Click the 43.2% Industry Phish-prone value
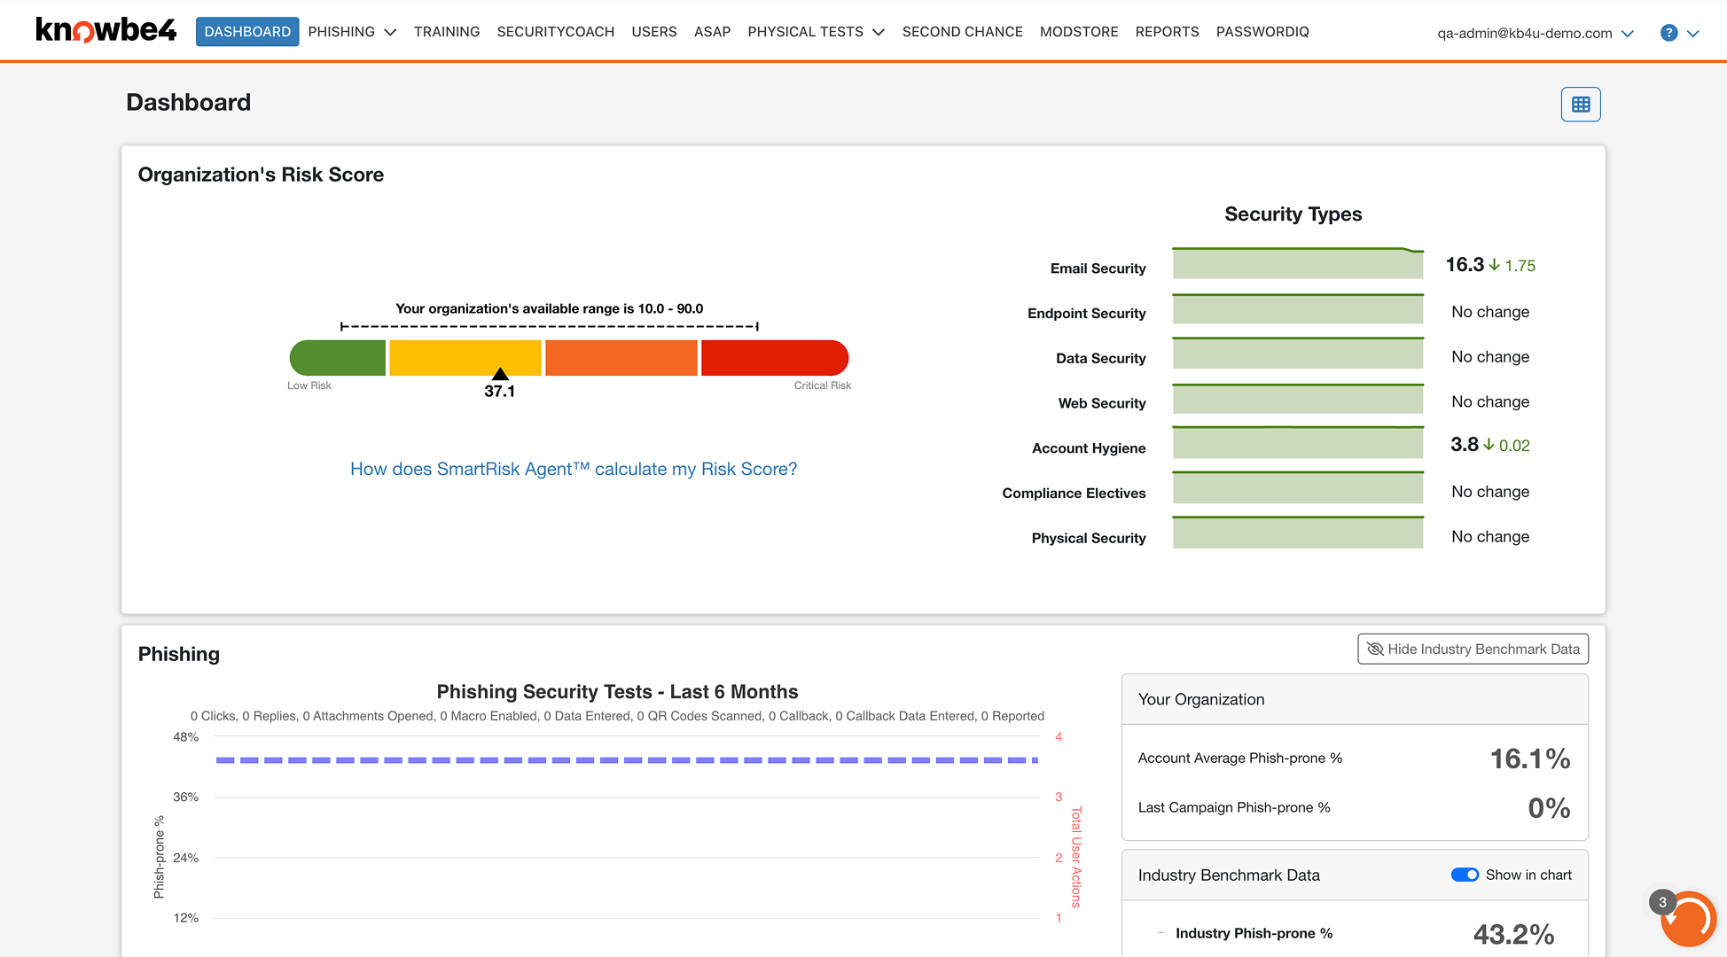 pos(1513,935)
